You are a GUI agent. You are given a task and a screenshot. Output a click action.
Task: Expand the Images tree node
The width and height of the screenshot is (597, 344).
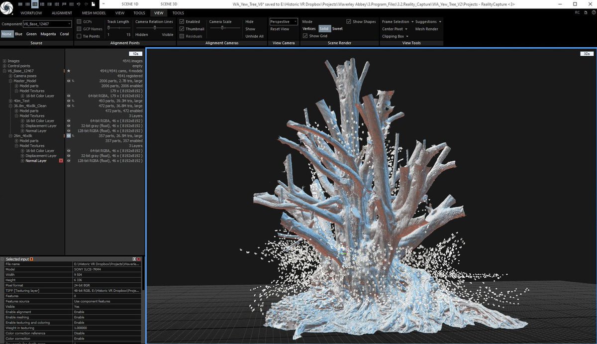(4, 61)
